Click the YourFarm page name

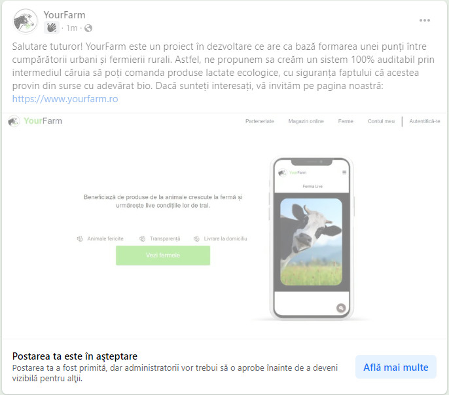click(64, 15)
